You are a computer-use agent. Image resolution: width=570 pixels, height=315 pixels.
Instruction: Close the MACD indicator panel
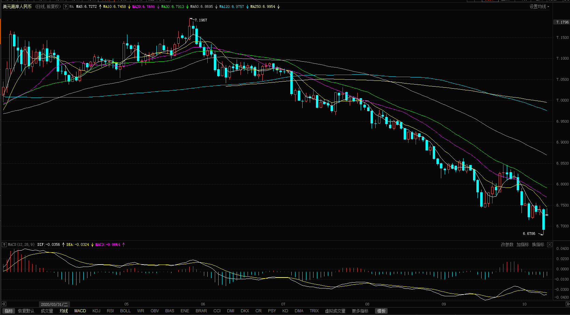tap(550, 244)
